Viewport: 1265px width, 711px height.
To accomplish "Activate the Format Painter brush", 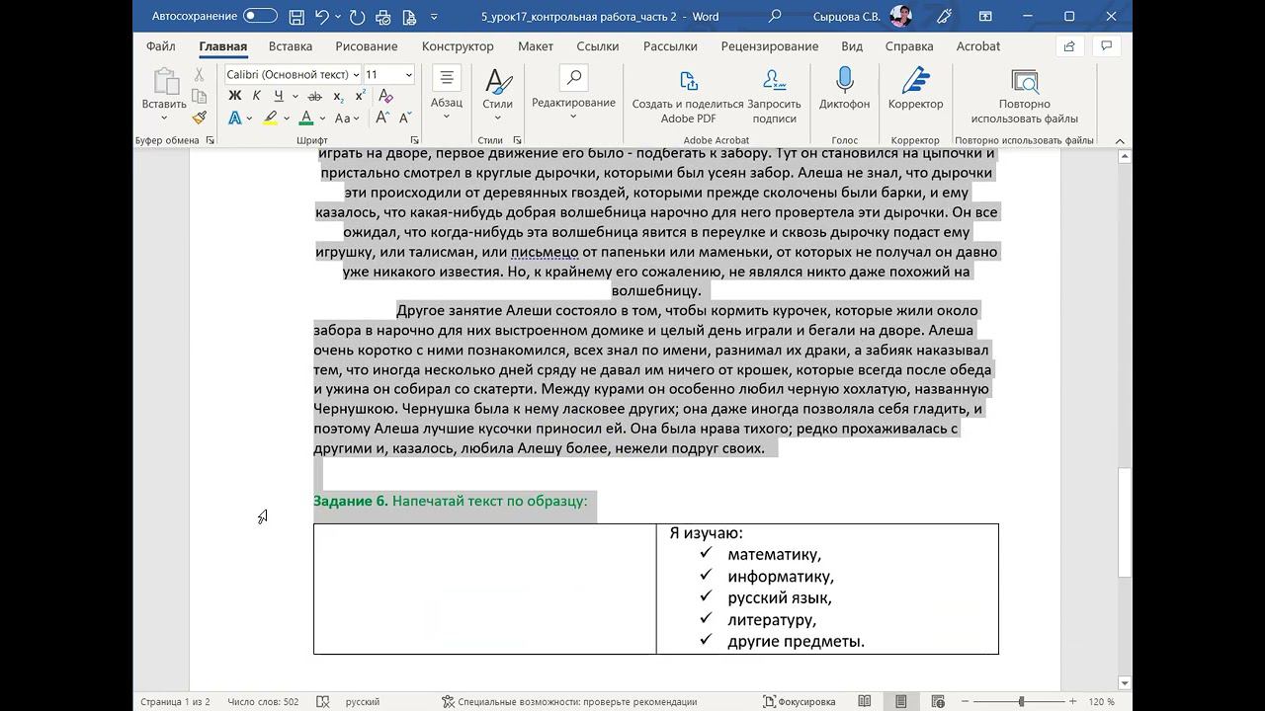I will pos(199,118).
